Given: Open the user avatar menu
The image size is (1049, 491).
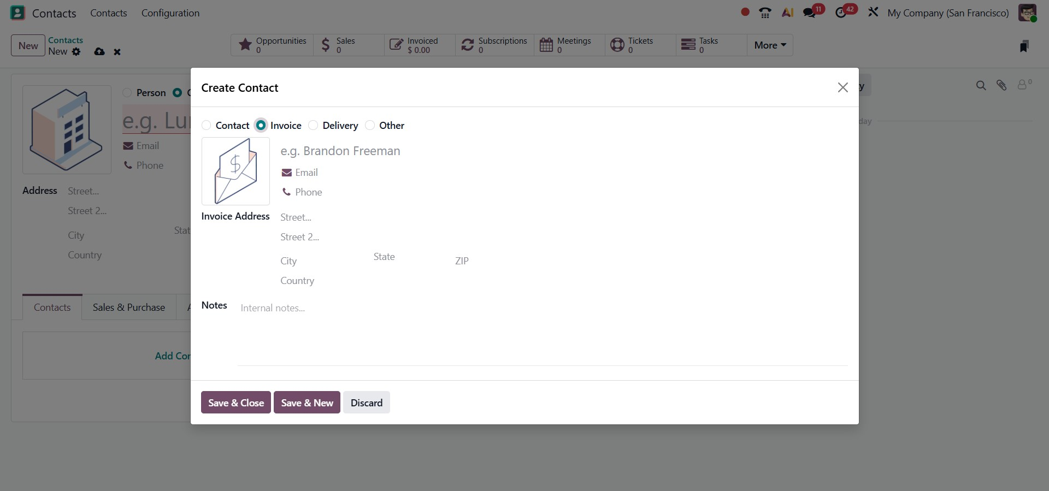Looking at the screenshot, I should (x=1027, y=13).
